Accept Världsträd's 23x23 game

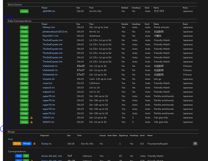click(24, 66)
